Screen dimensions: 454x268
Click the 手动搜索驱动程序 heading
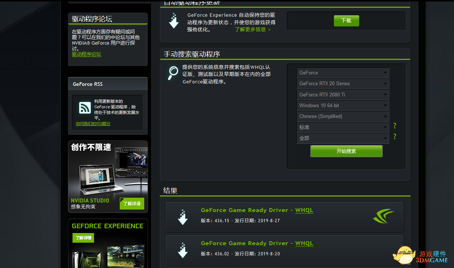(x=192, y=54)
